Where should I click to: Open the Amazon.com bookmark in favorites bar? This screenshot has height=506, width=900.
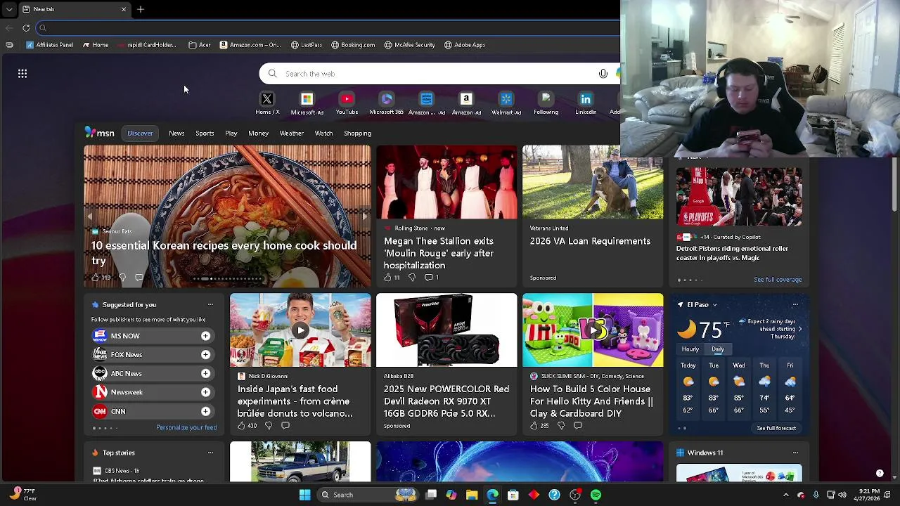pos(250,45)
